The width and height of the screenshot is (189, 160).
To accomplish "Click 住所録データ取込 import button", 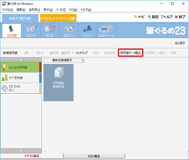I will 130,53.
